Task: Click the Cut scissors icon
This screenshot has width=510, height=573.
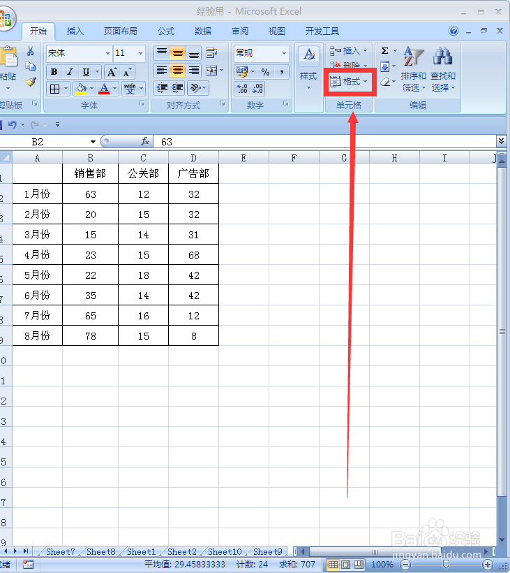Action: coord(30,51)
